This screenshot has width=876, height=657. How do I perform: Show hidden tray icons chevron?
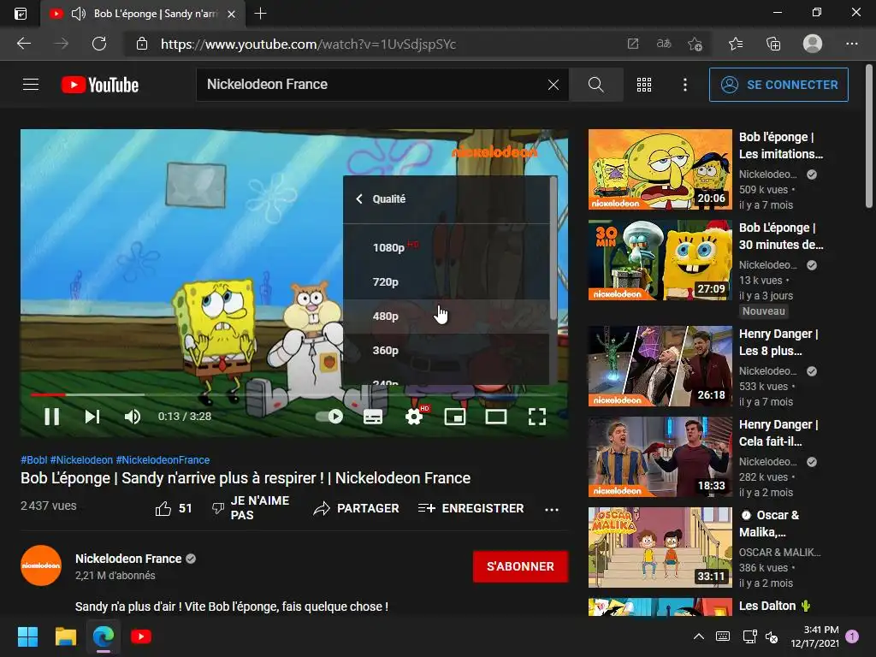(698, 636)
